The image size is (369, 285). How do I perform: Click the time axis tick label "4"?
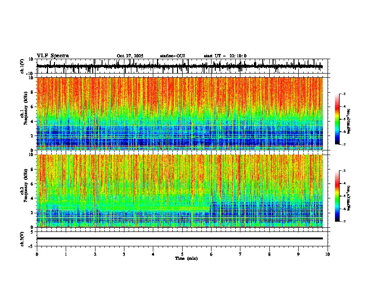point(153,254)
